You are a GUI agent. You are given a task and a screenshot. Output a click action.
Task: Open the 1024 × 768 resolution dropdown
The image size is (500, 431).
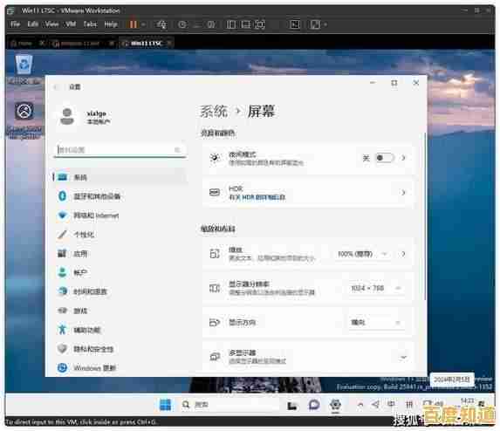tap(375, 288)
